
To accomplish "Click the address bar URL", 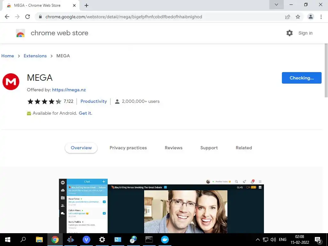I will tap(124, 17).
